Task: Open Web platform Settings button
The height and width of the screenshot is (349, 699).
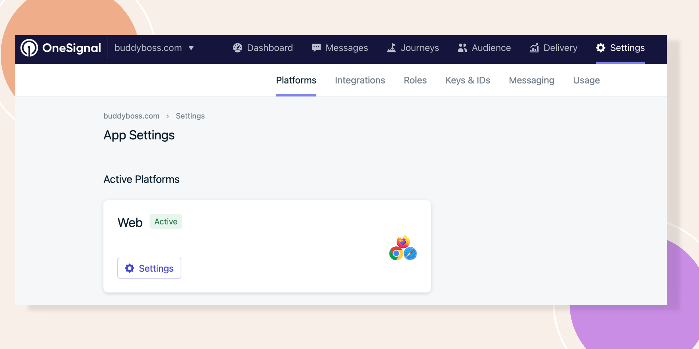Action: pos(149,268)
